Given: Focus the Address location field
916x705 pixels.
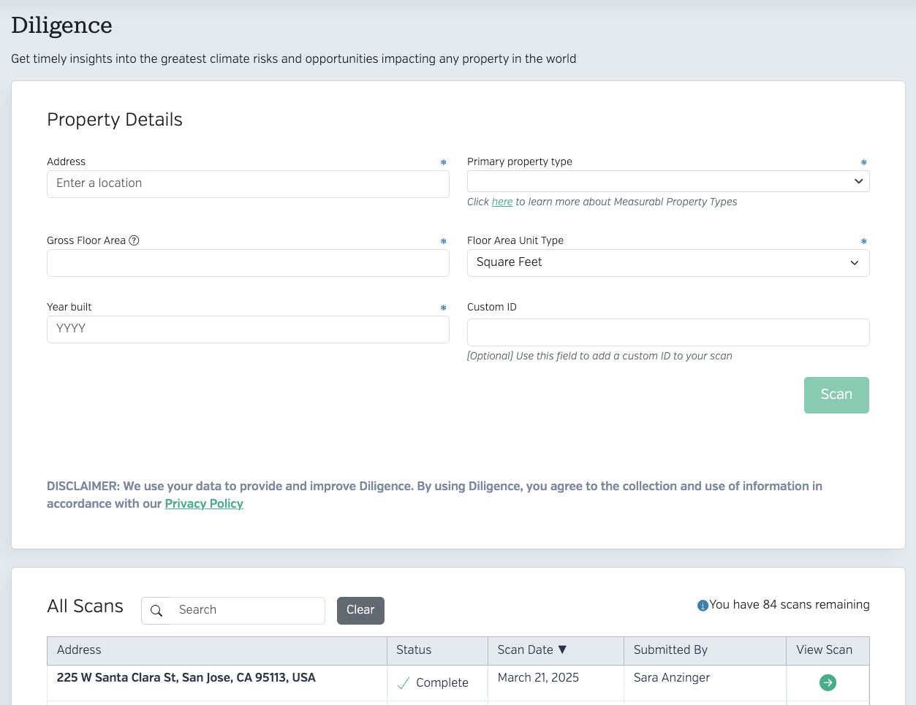Looking at the screenshot, I should (x=248, y=184).
